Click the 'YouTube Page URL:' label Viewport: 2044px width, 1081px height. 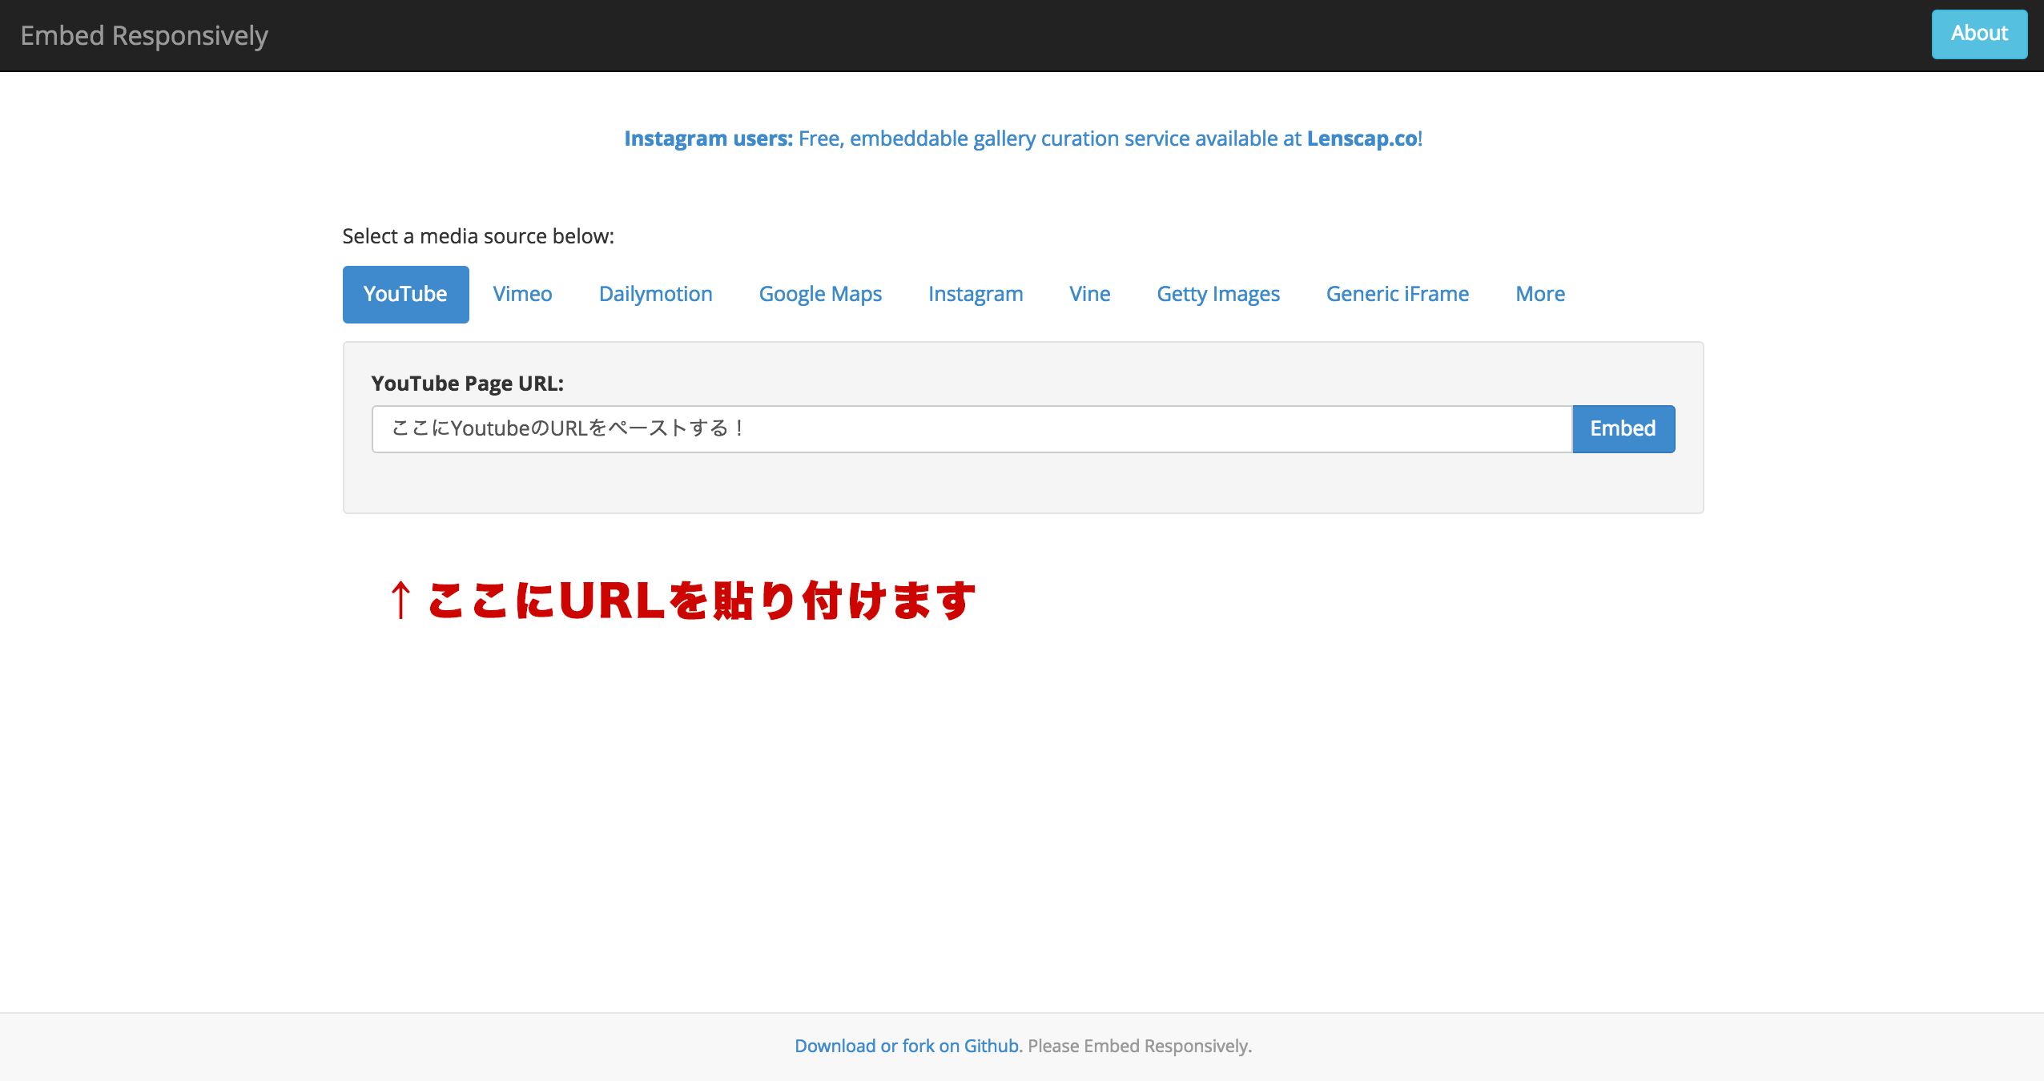point(467,384)
